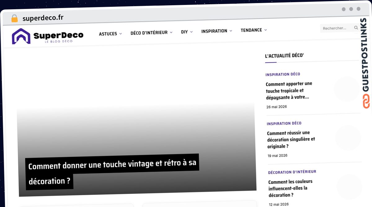
Task: Click the 26 mai 2026 date
Action: [277, 107]
